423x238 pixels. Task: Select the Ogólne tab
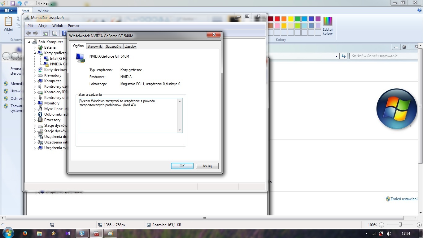78,46
